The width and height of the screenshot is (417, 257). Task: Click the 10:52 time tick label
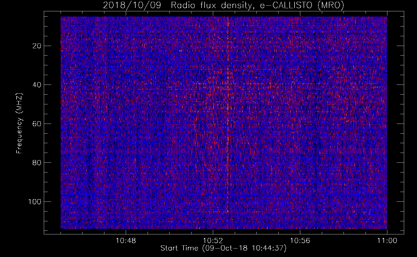(x=213, y=241)
